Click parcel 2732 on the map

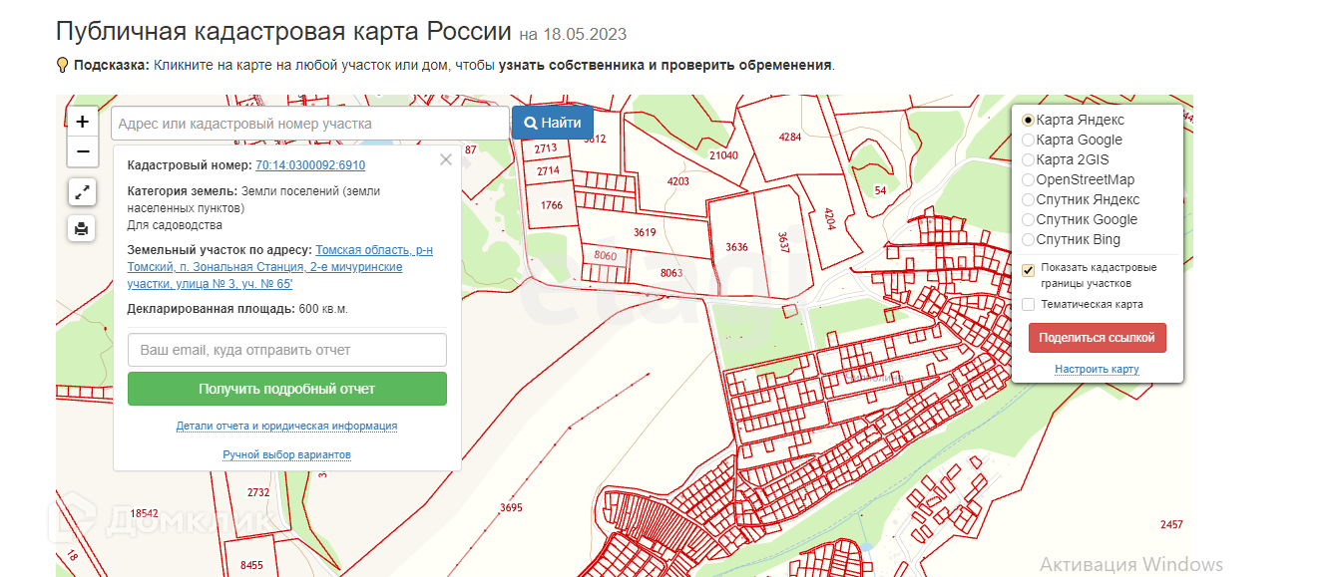point(258,492)
